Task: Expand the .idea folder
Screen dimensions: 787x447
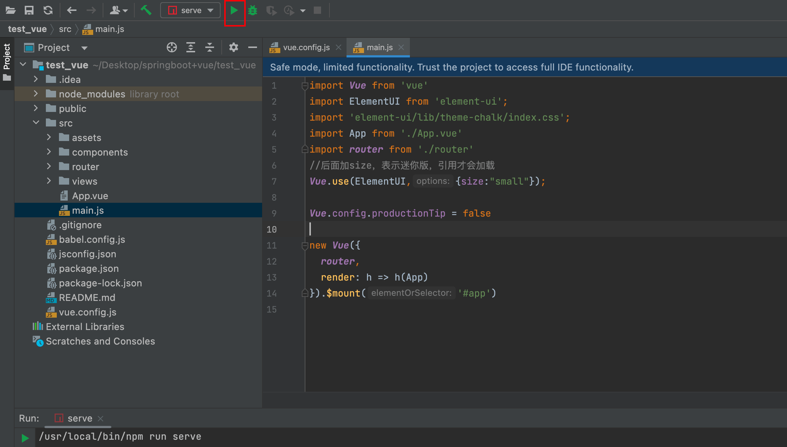Action: point(36,79)
